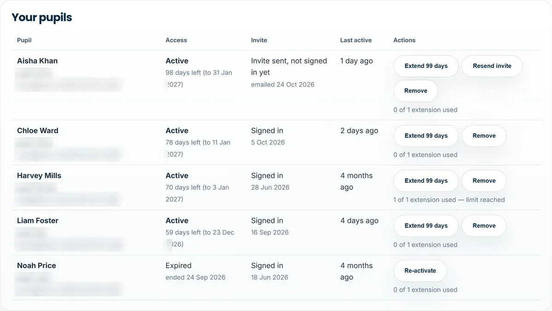Click the Your pupils heading
Screen dimensions: 552x311
(x=42, y=17)
